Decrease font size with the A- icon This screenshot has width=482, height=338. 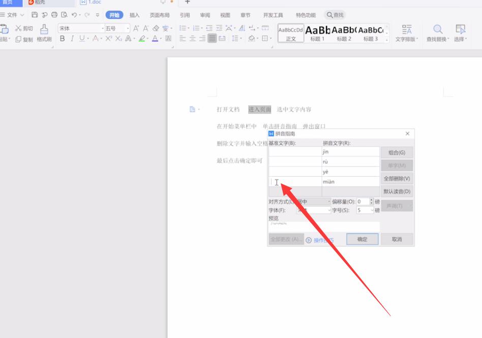(x=146, y=29)
